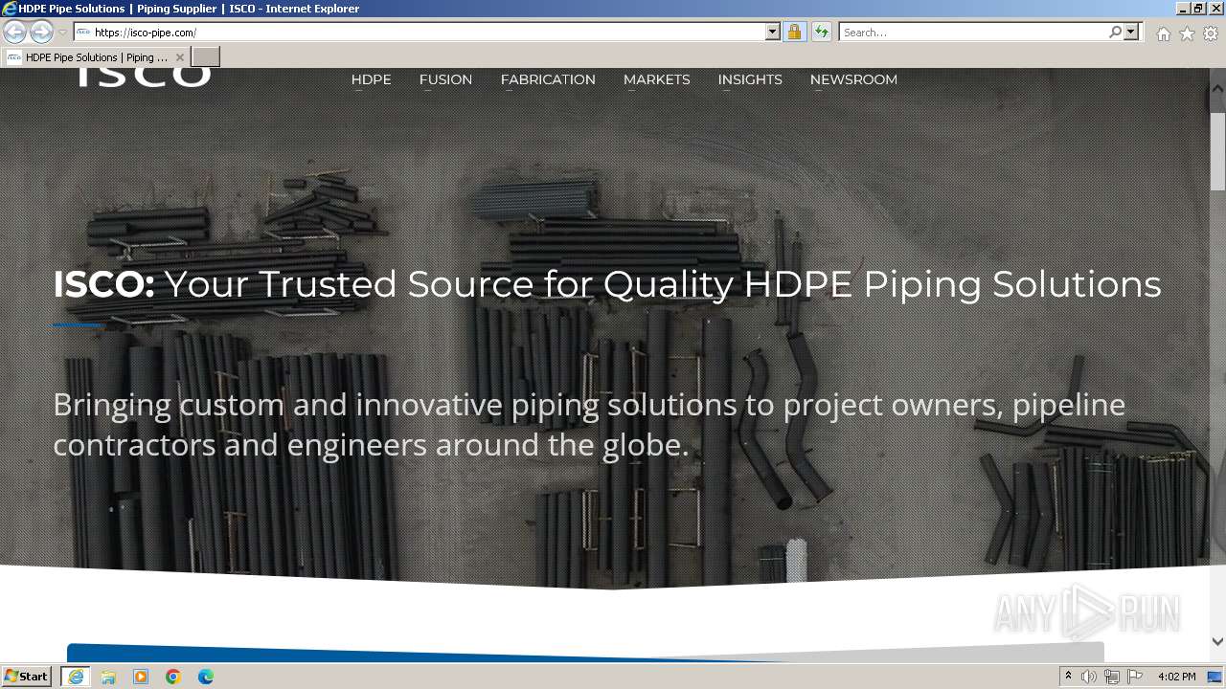Open the search provider dropdown arrow
The image size is (1226, 689).
[x=1131, y=33]
